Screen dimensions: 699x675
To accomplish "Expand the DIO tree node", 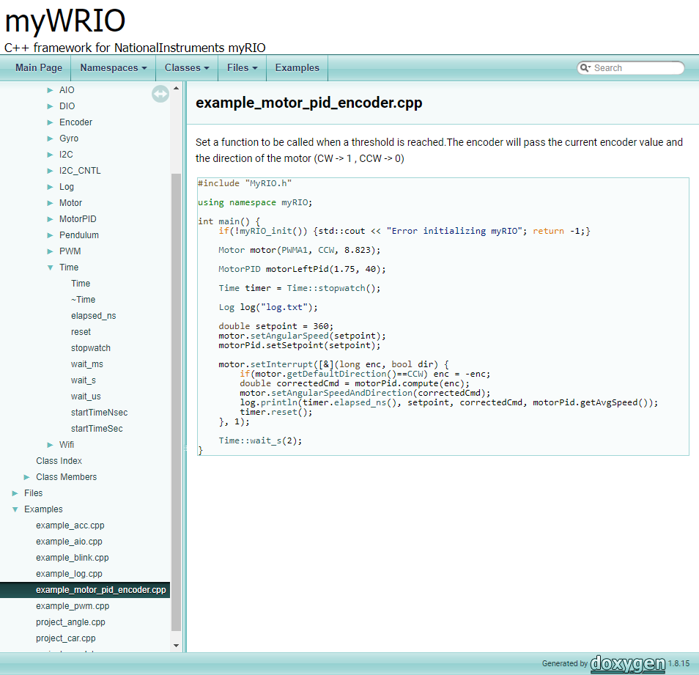I will point(50,106).
